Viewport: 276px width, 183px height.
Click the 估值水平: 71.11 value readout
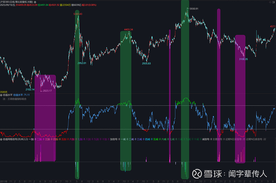click(x=21, y=95)
